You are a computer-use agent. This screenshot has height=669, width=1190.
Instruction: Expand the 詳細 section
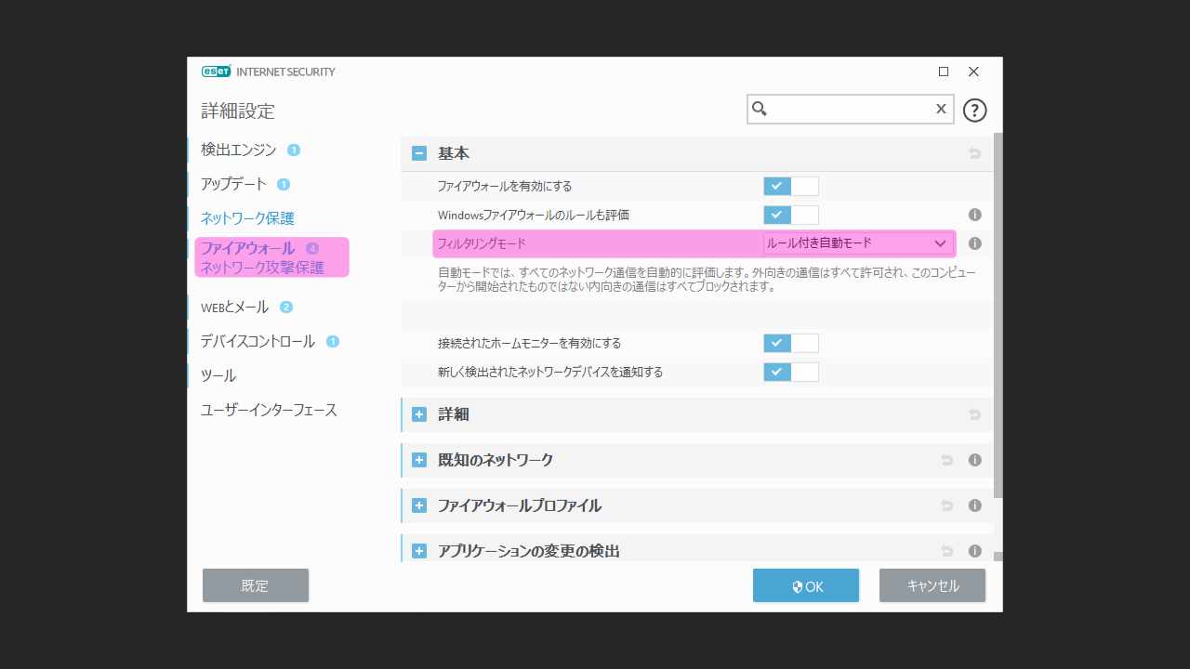[x=418, y=414]
